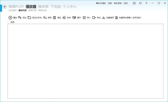Click 批量导出弹幕 (会员功能) file icon
168x102 pixels.
[x=116, y=18]
